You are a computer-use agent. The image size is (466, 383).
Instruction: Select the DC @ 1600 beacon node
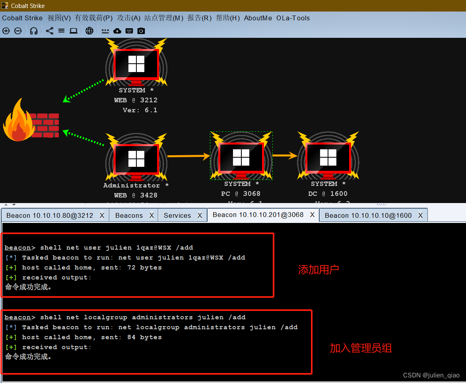tap(328, 156)
